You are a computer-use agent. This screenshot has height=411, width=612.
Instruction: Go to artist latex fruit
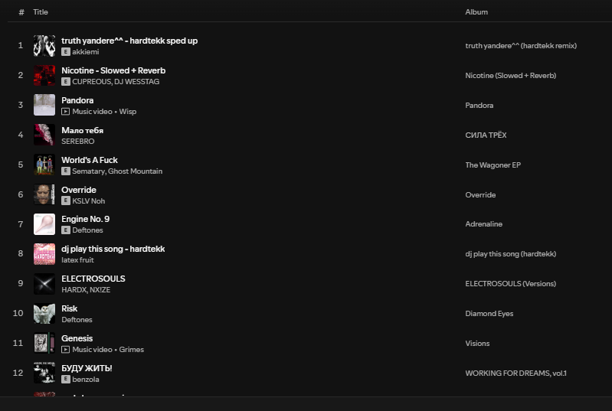pos(77,260)
